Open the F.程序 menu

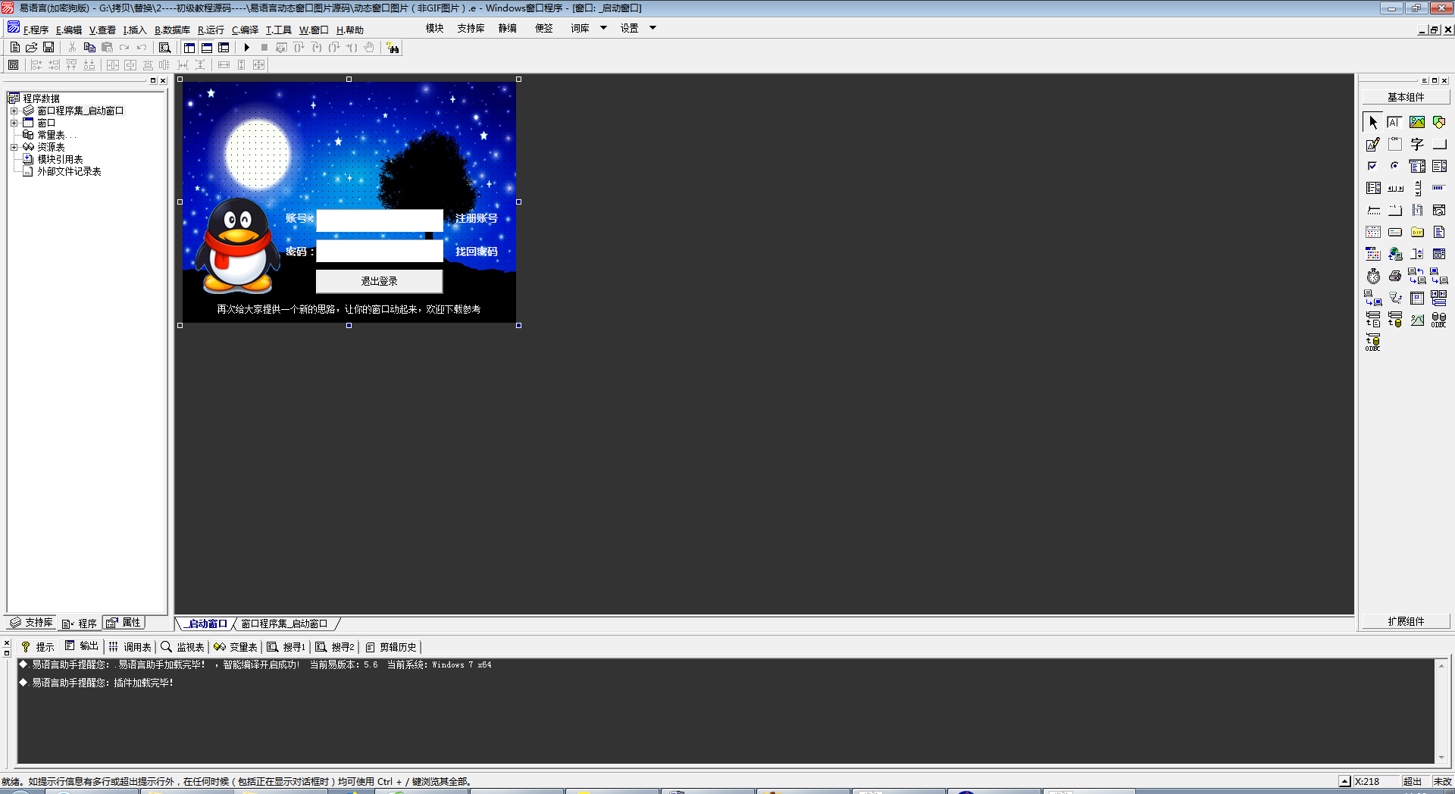tap(36, 30)
